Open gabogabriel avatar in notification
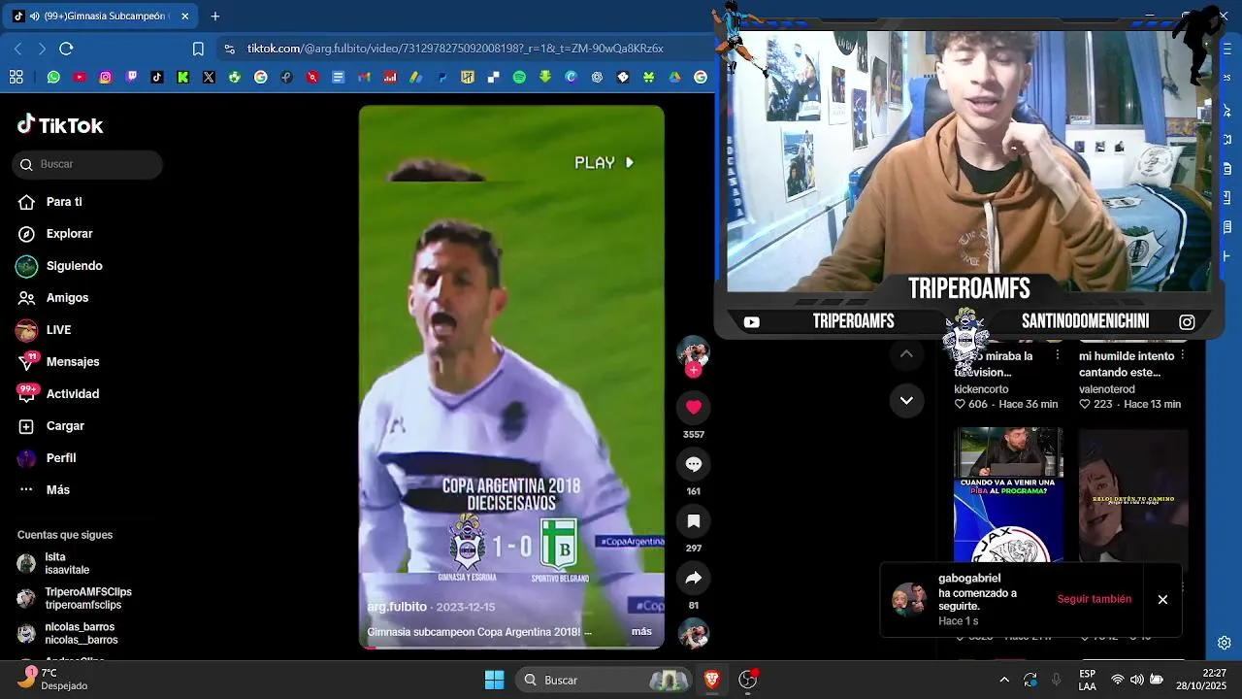This screenshot has height=699, width=1242. coord(909,599)
